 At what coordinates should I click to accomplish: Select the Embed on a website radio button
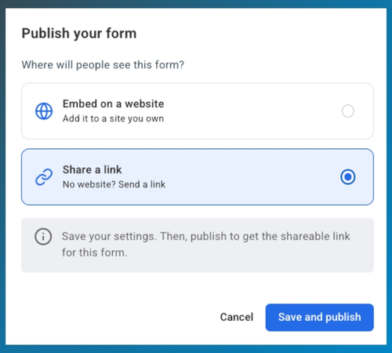348,111
